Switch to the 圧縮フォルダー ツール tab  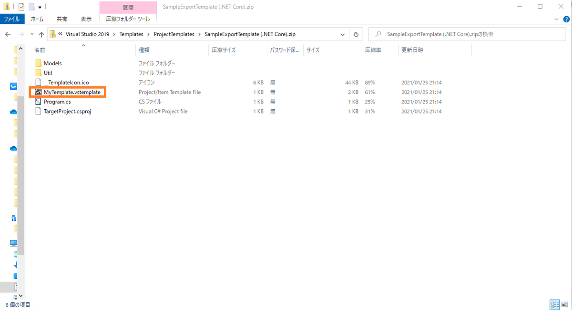(128, 20)
